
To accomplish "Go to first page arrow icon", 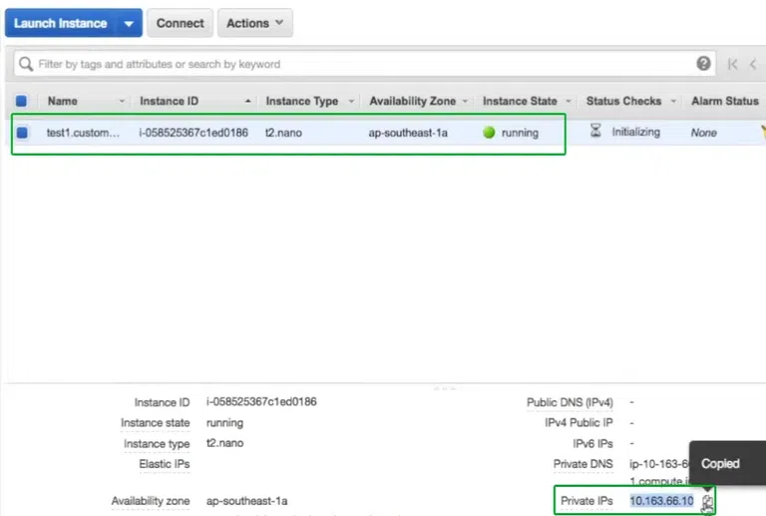I will (732, 64).
